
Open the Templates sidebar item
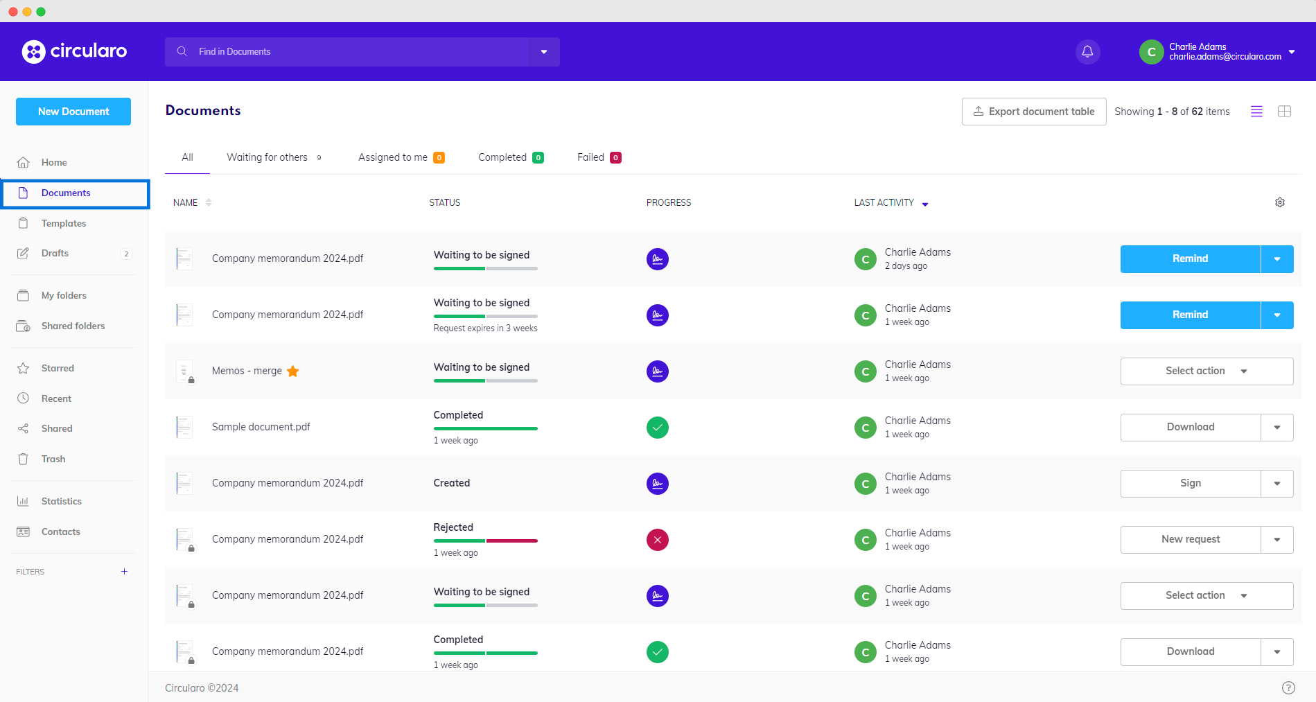click(x=64, y=223)
